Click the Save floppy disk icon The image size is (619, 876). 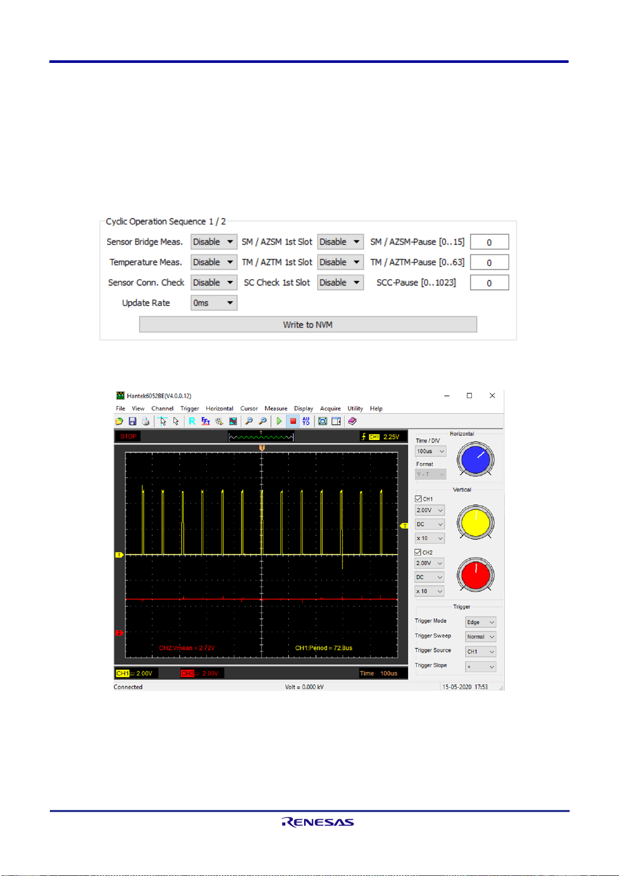coord(133,421)
